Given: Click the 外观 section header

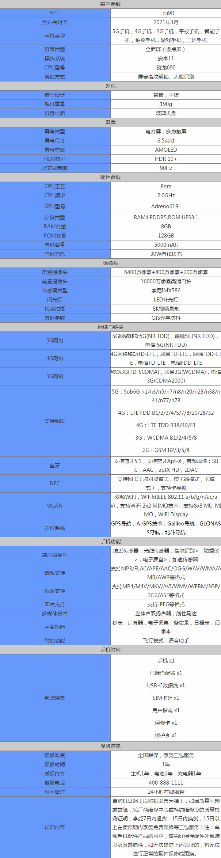Looking at the screenshot, I should [x=110, y=86].
